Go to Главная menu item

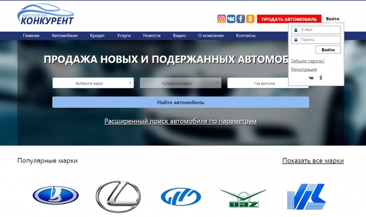[x=31, y=36]
